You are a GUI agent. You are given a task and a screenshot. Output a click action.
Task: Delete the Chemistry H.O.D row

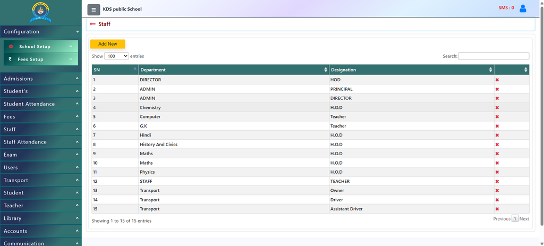pyautogui.click(x=497, y=107)
